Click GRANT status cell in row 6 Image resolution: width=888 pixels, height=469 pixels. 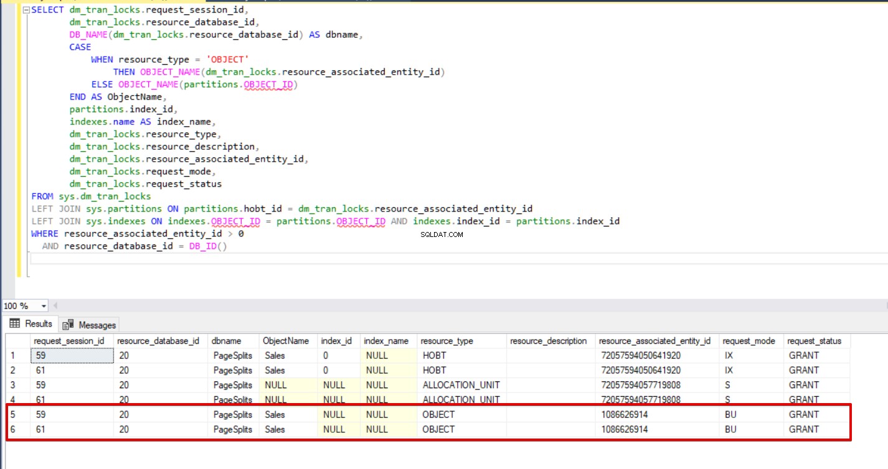[x=817, y=429]
